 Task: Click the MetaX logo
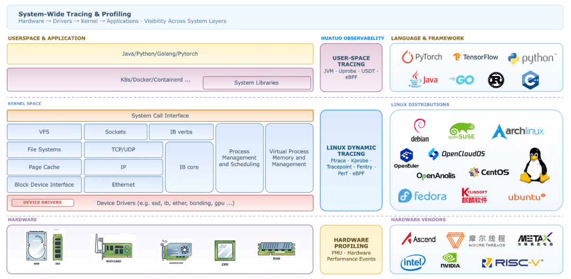535,239
